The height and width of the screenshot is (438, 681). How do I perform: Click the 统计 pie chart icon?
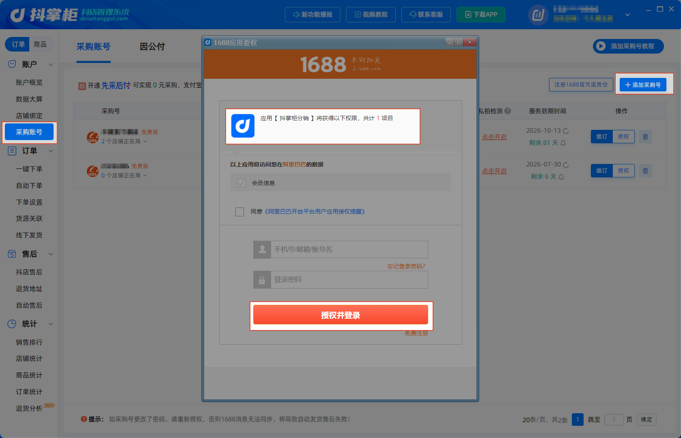pos(12,324)
